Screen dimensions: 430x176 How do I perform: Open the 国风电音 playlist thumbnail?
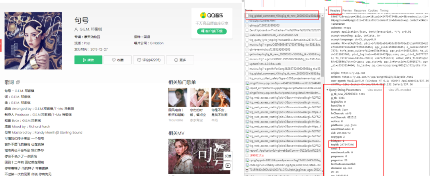[178, 97]
